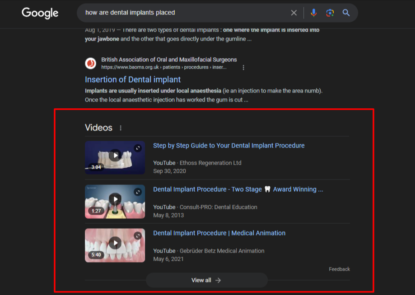Expand preview on the 5:40 video thumbnail
415x295 pixels.
pyautogui.click(x=138, y=235)
